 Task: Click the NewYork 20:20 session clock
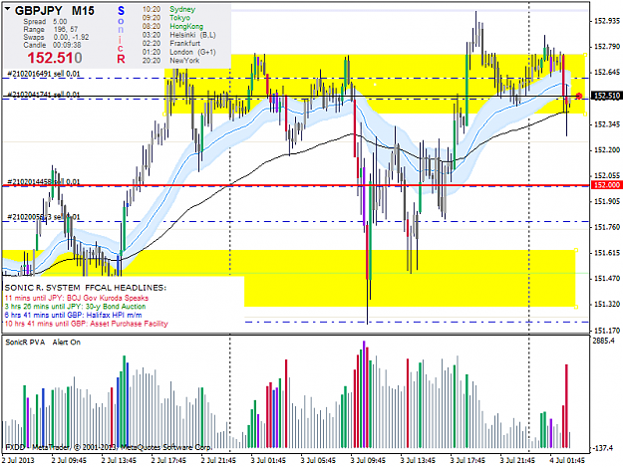tap(170, 61)
